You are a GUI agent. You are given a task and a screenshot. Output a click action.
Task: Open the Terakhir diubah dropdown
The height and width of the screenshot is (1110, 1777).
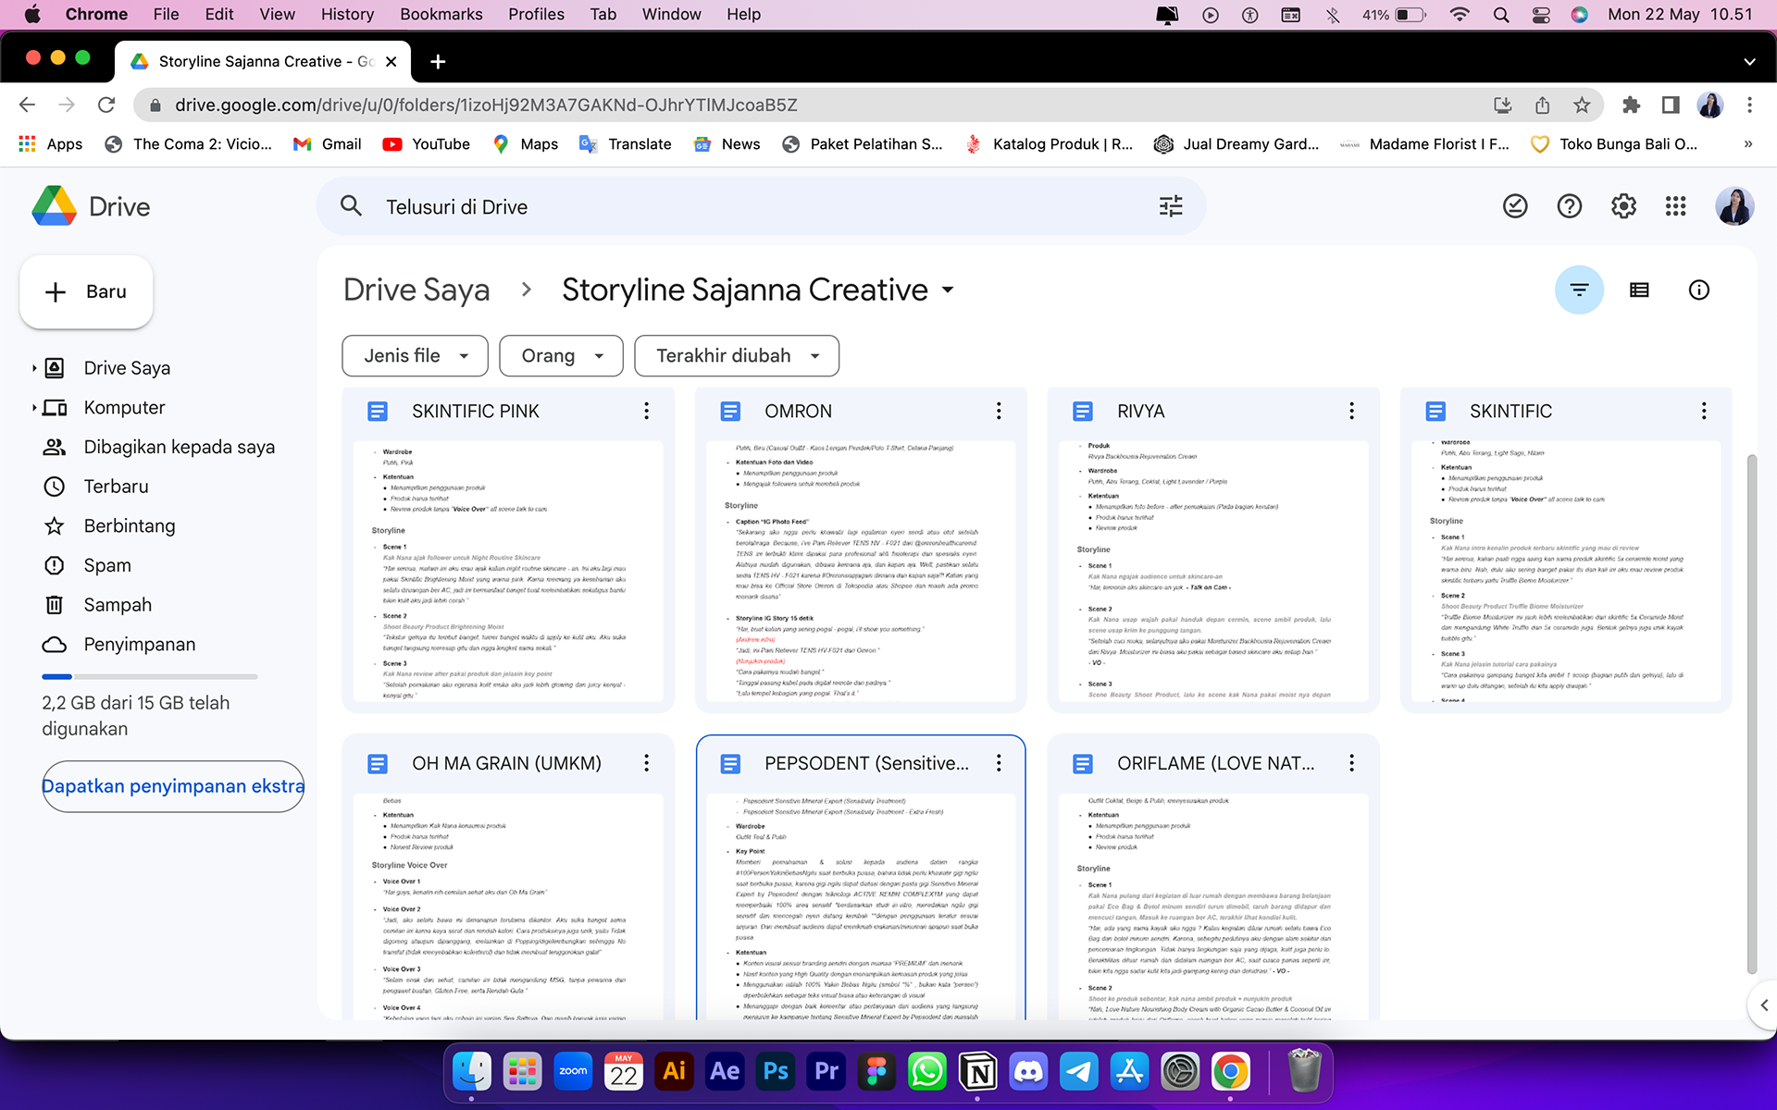(x=737, y=356)
